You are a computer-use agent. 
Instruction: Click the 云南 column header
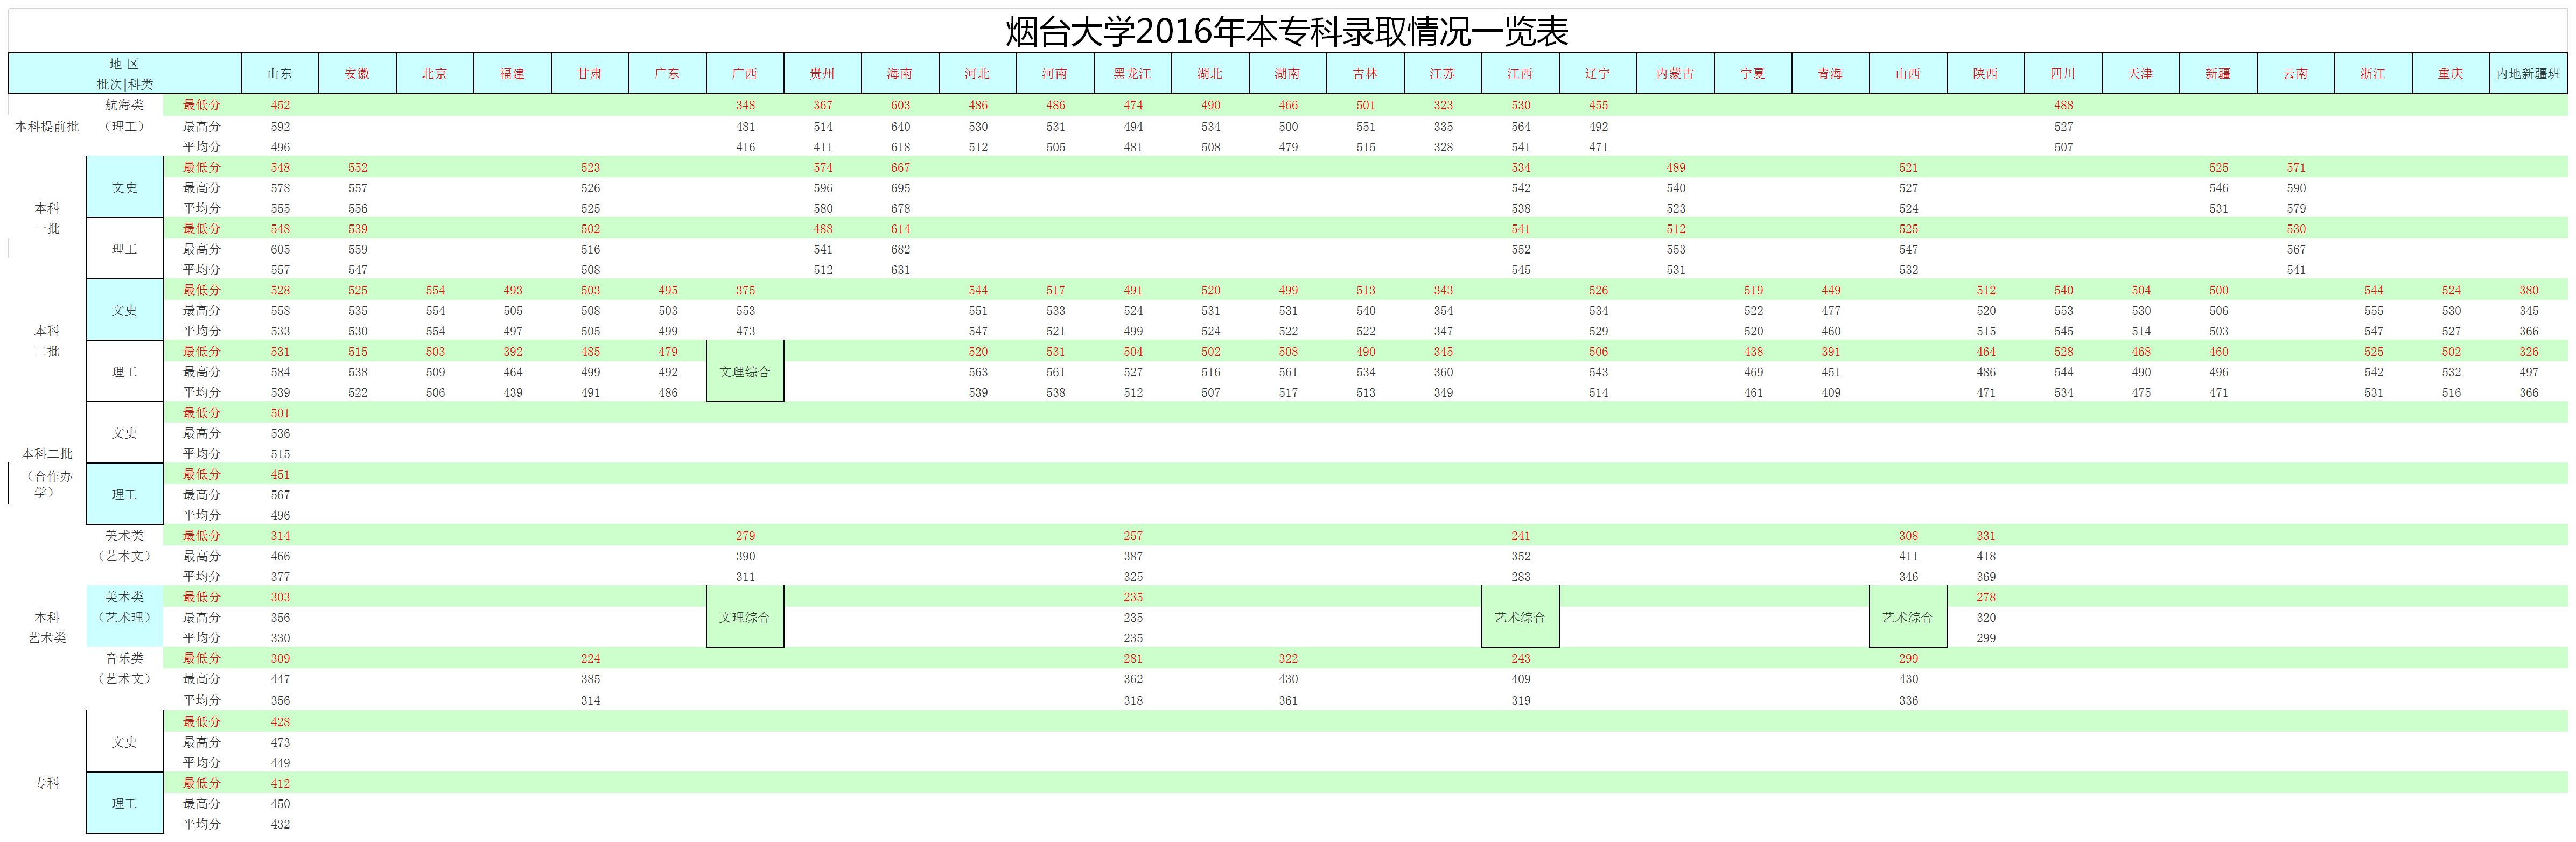tap(2295, 74)
